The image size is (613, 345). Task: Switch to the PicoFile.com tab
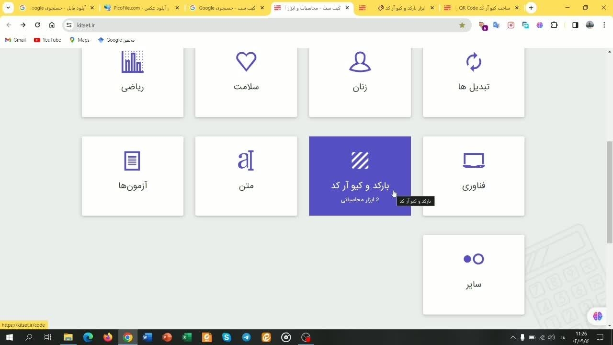click(140, 8)
